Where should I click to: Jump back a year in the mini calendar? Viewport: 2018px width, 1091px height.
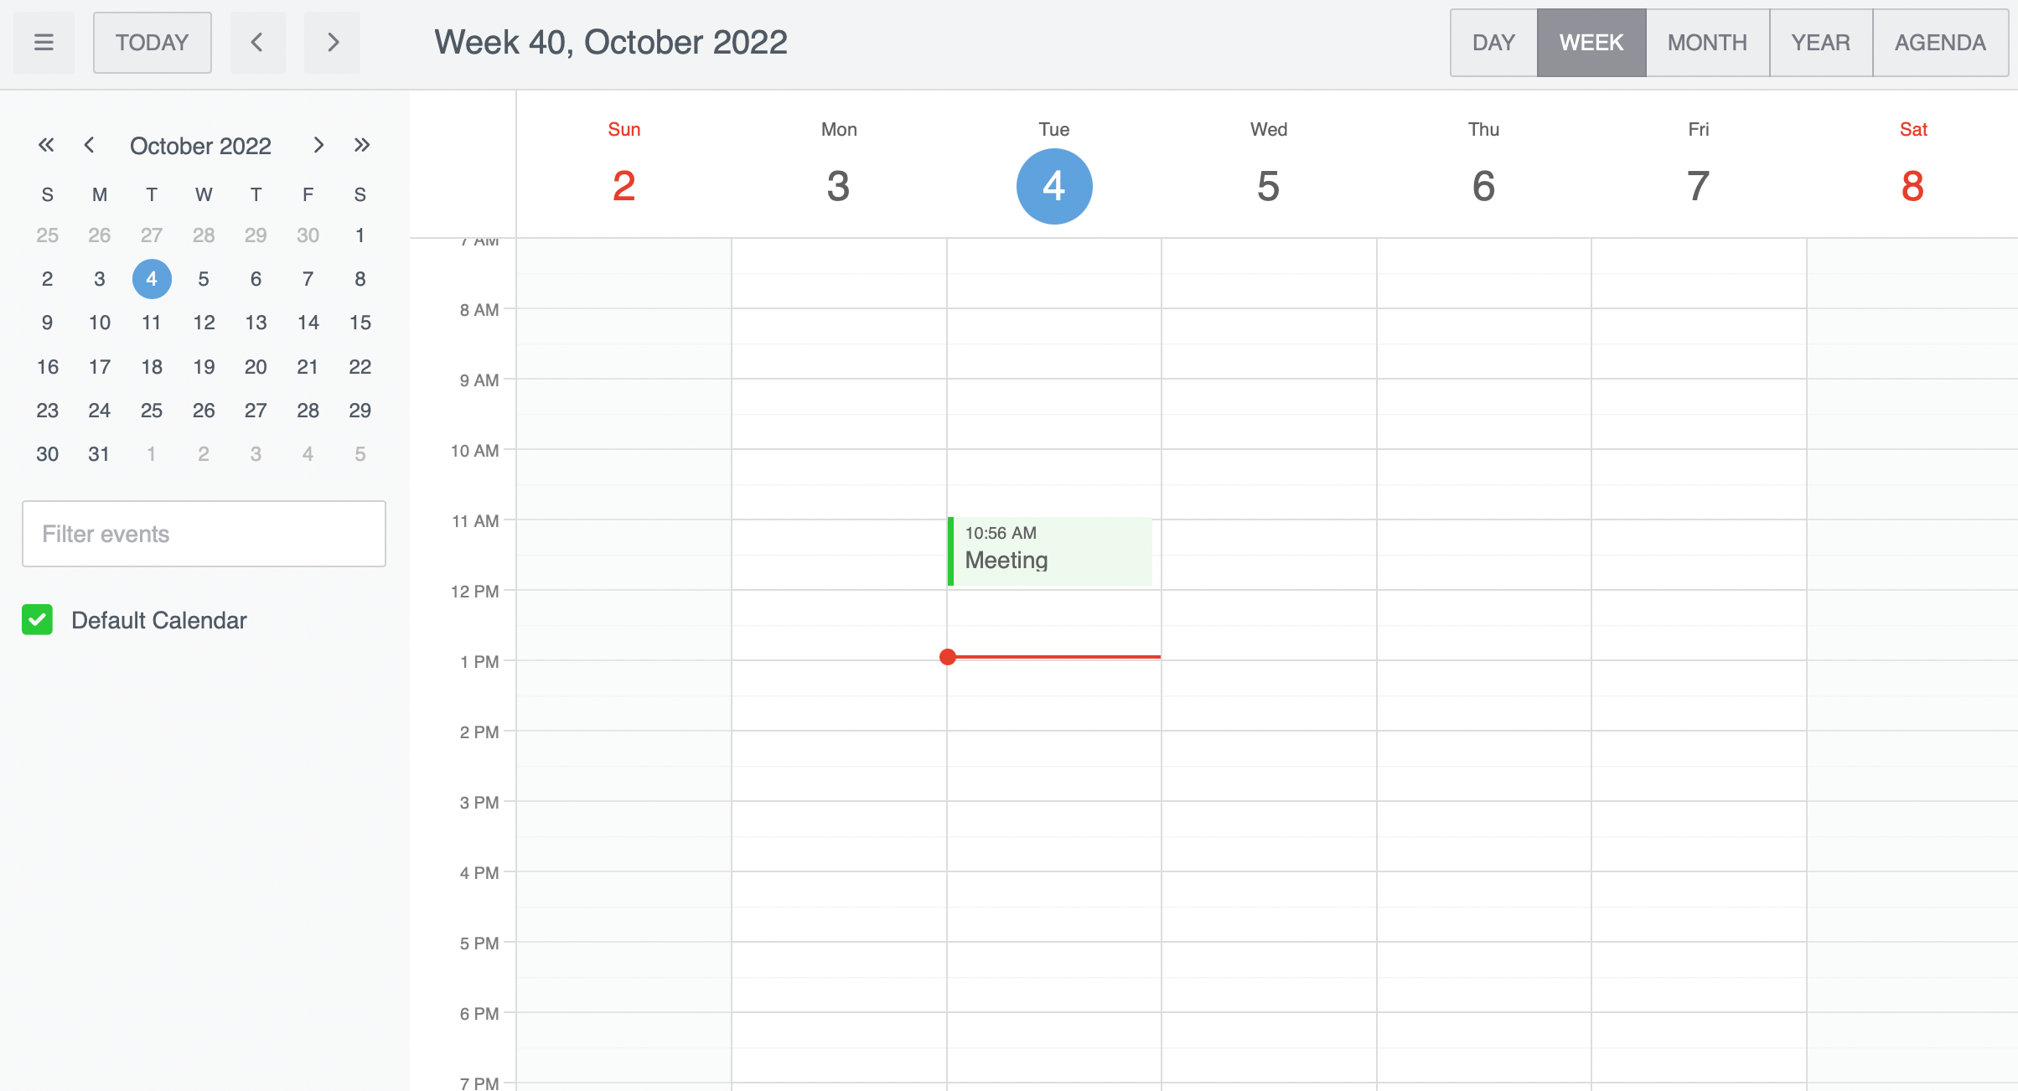coord(46,144)
